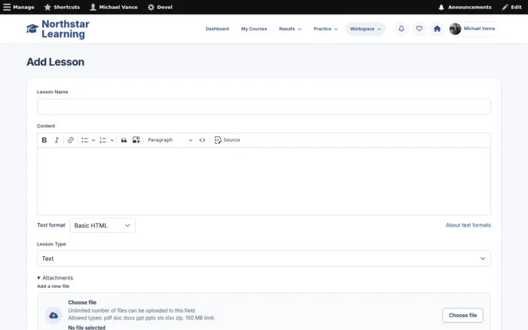Collapse the Attachments section
528x330 pixels.
pos(55,278)
